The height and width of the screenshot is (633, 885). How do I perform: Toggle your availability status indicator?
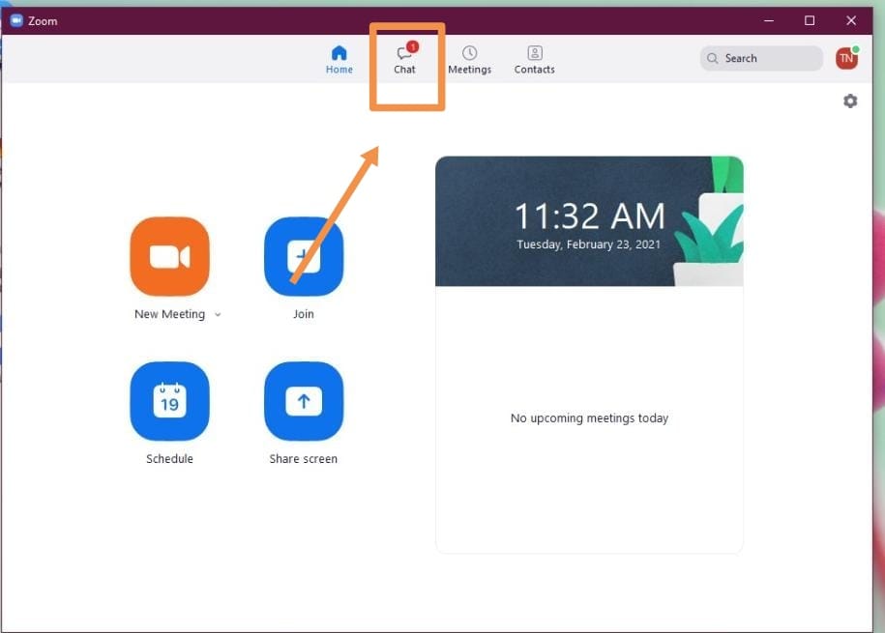[857, 49]
